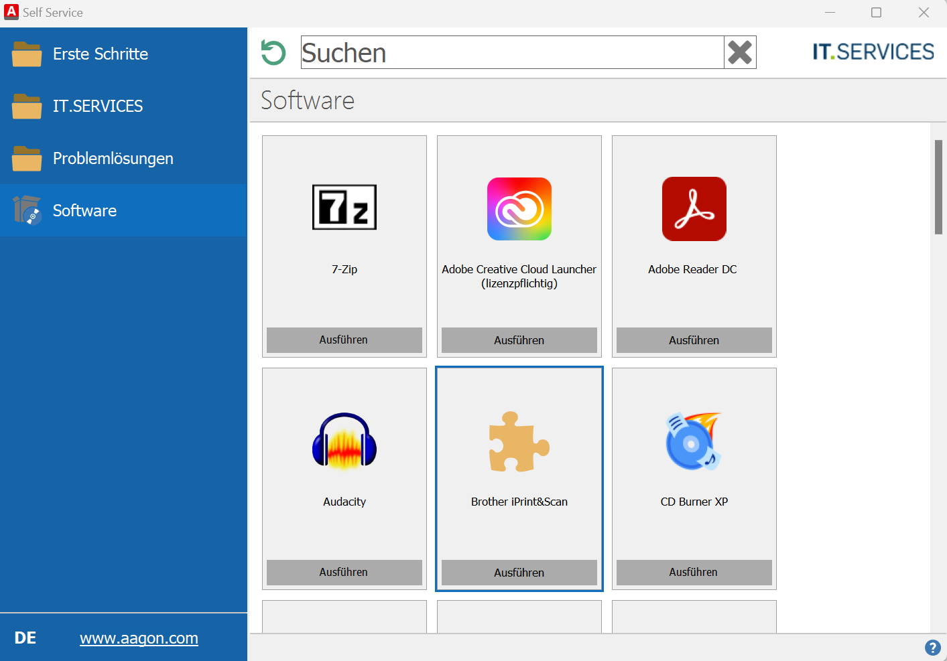947x661 pixels.
Task: Click the green refresh arrow icon
Action: pyautogui.click(x=273, y=53)
